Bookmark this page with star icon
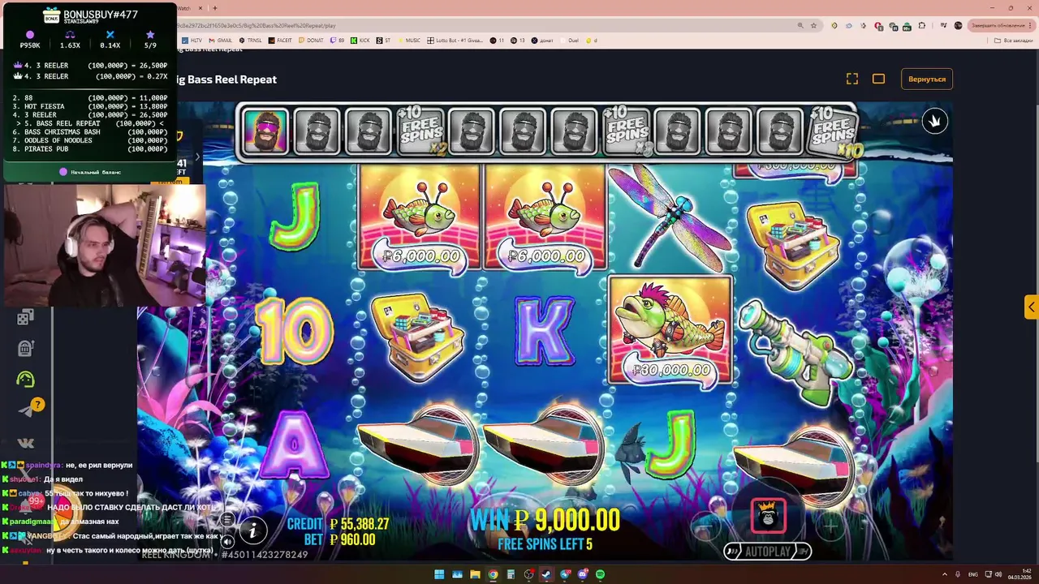 813,25
